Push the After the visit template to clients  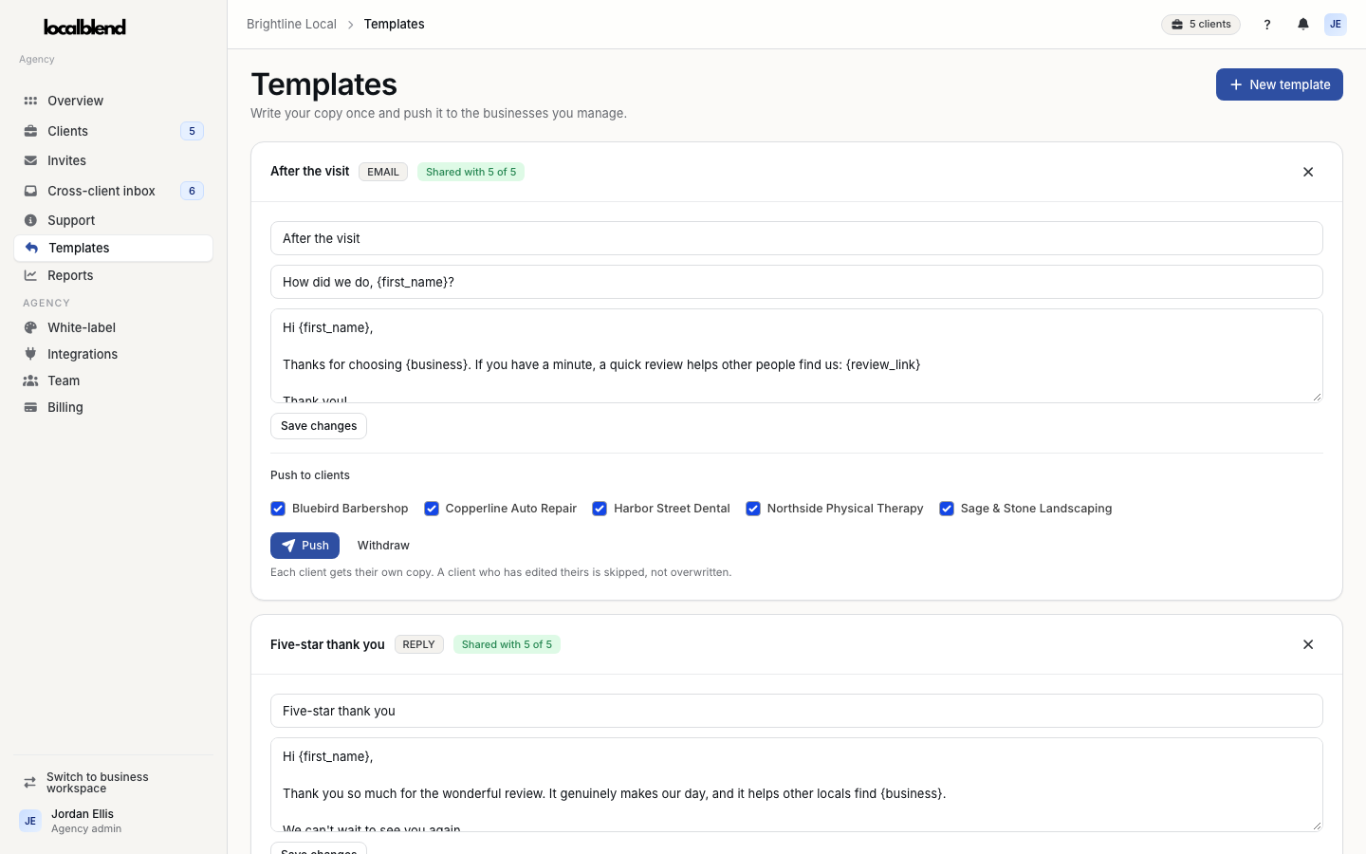[x=305, y=546]
